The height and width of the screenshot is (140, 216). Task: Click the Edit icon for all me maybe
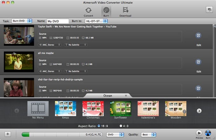click(x=198, y=62)
